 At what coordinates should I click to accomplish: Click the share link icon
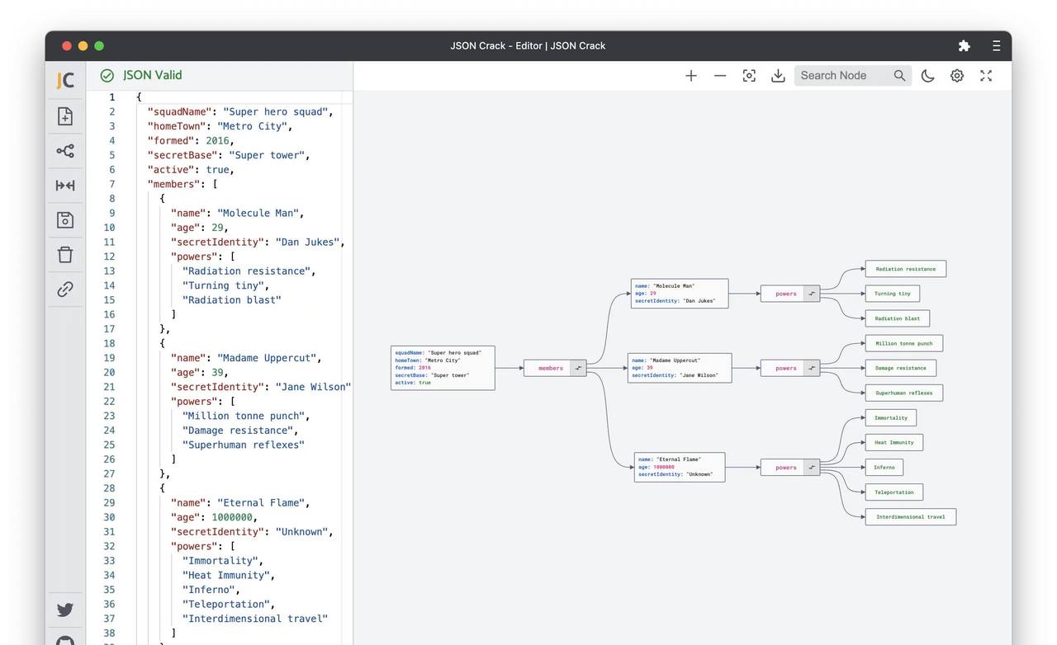pos(65,290)
